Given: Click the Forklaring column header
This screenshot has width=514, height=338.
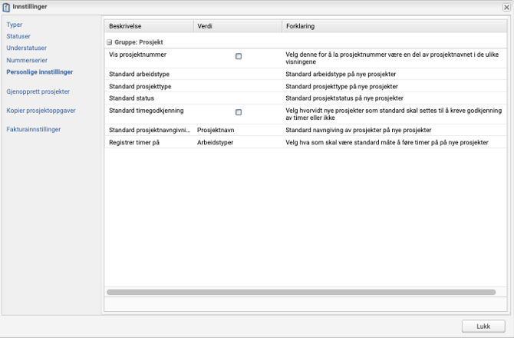Looking at the screenshot, I should click(x=391, y=26).
